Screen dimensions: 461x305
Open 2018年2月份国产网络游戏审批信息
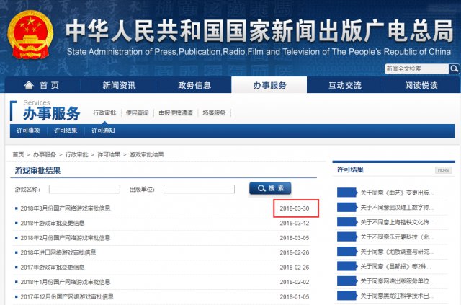66,238
